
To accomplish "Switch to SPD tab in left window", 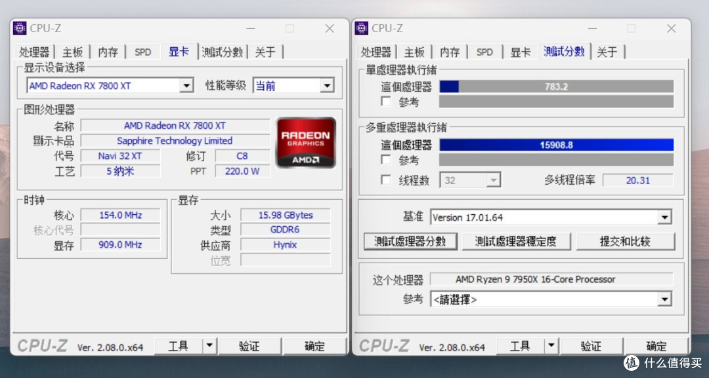I will click(x=143, y=52).
